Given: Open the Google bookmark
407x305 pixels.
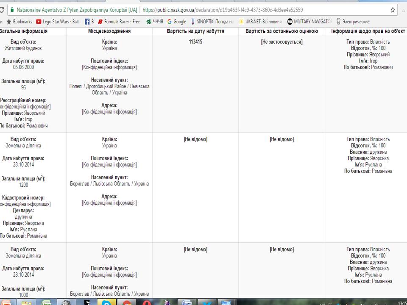Looking at the screenshot, I should tap(177, 22).
